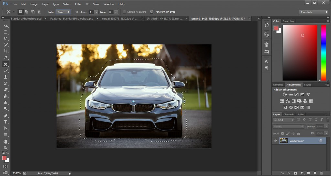Select the Paint Bucket tool
Screen dimensions: 331x176
(x=5, y=96)
